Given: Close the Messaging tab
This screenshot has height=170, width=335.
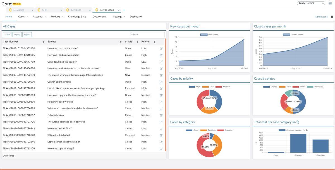Looking at the screenshot, I should coord(32,10).
